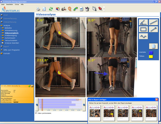Close the Bild in Report einfügen dialog
Screen dimensions: 161x124
[x=156, y=100]
